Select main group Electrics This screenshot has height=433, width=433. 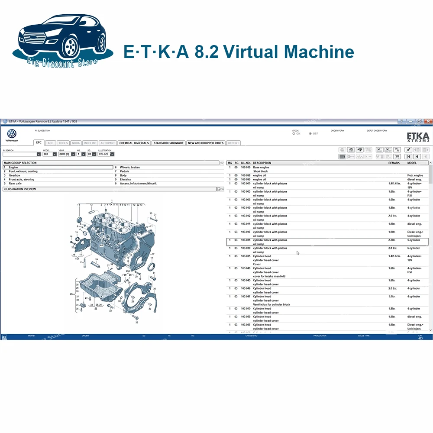click(169, 180)
